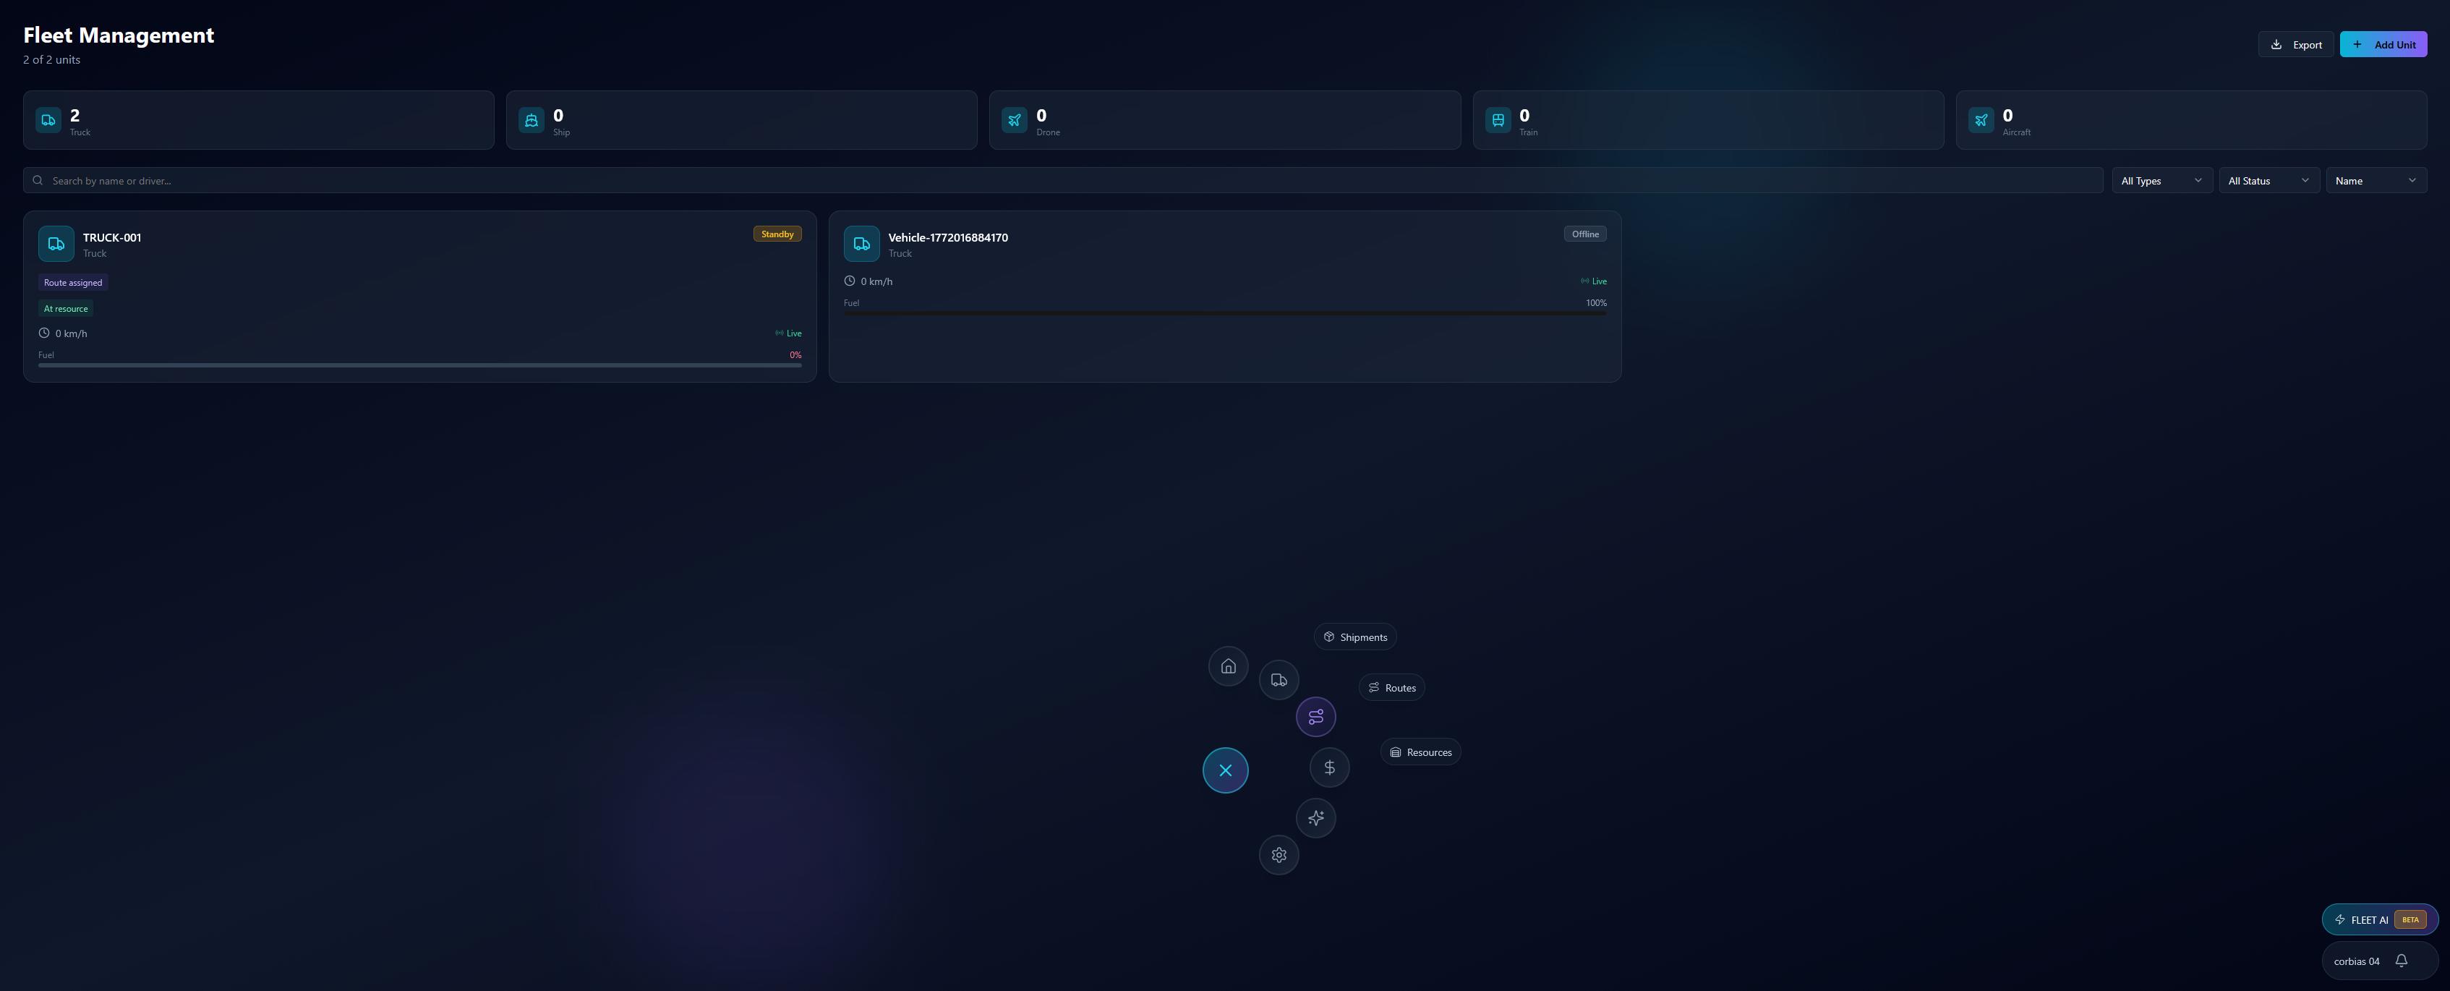Open the dollar finance icon in radial menu
This screenshot has height=991, width=2450.
point(1330,767)
